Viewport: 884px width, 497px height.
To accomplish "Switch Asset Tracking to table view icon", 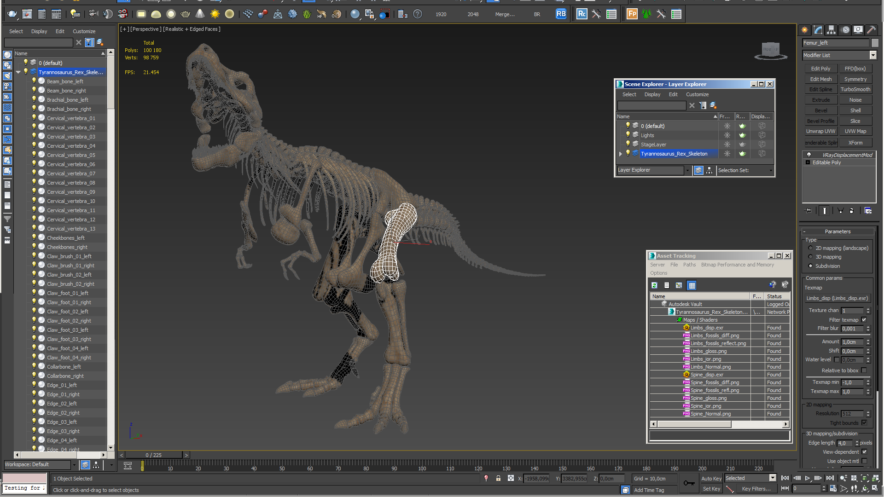I will tap(692, 285).
